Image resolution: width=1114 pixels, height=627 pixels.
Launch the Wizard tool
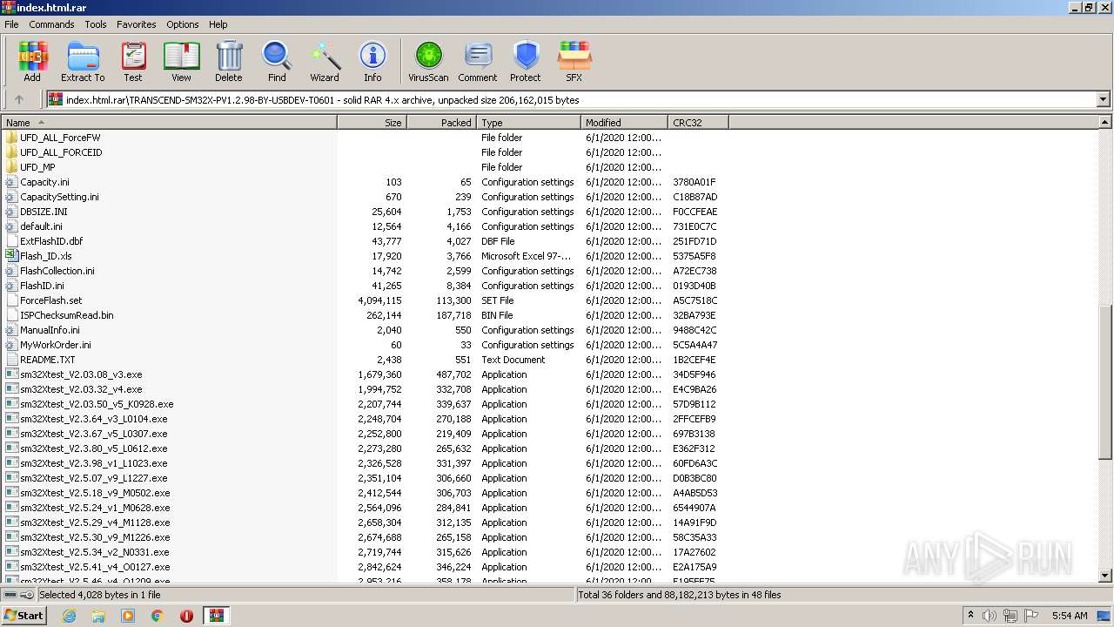tap(325, 61)
